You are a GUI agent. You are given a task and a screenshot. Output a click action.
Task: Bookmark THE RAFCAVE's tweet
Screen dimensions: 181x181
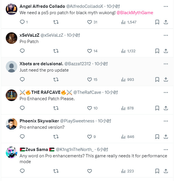[157, 108]
